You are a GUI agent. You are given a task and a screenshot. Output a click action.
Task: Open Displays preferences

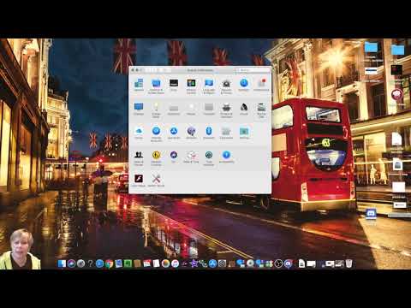139,107
